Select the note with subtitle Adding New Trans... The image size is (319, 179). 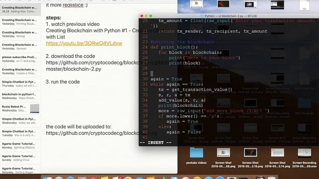[x=20, y=9]
